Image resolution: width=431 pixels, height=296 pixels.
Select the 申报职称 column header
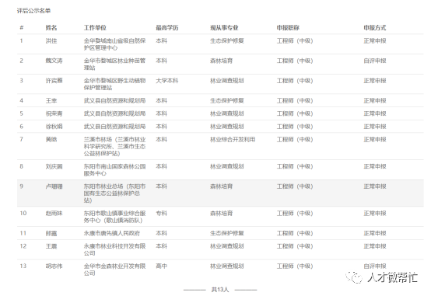click(288, 28)
